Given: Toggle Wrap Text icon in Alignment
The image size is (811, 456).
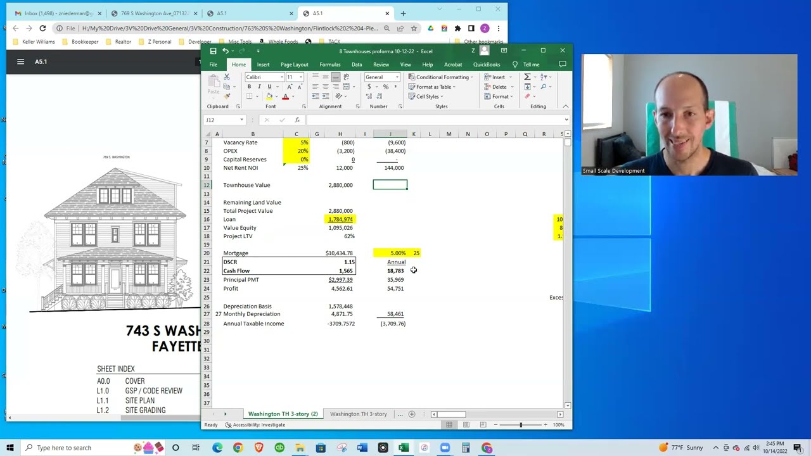Looking at the screenshot, I should tap(346, 77).
